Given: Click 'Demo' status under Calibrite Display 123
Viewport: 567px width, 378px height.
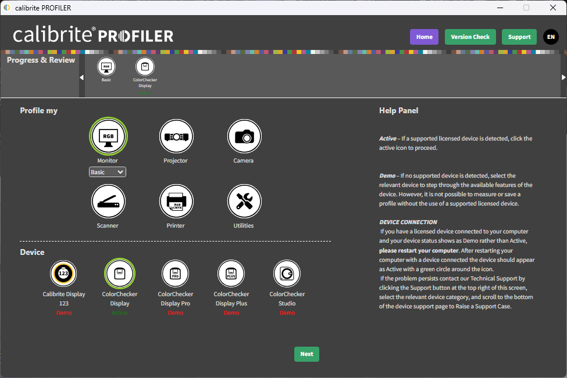Looking at the screenshot, I should [64, 312].
